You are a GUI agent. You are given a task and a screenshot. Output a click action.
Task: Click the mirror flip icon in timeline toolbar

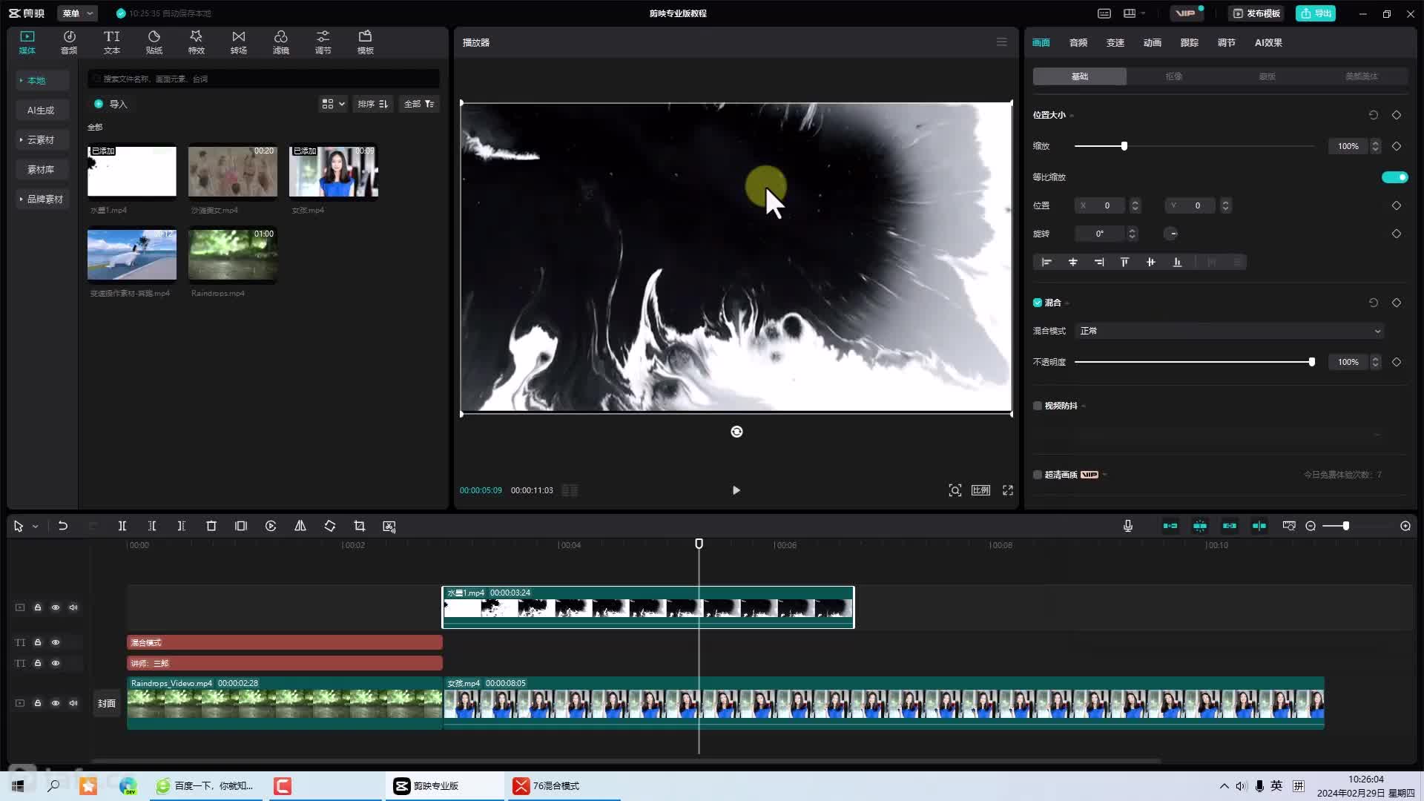300,526
